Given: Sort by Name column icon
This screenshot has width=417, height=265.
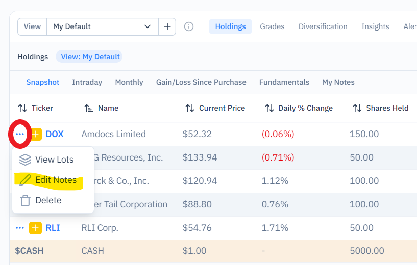Looking at the screenshot, I should point(89,108).
